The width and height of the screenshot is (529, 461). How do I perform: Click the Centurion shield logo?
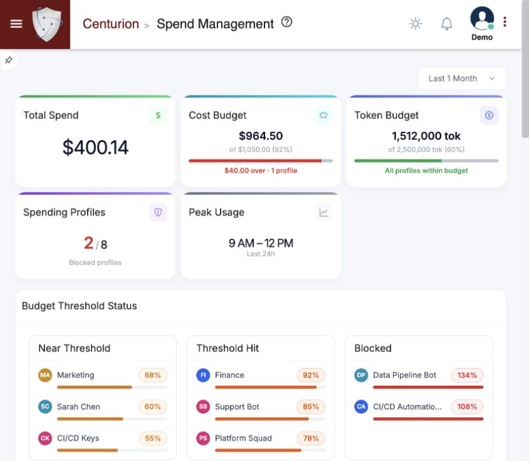(47, 24)
